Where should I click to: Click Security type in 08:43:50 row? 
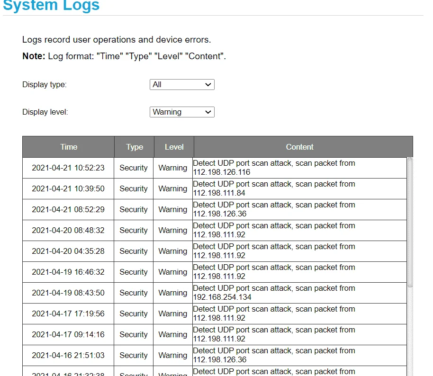coord(134,293)
